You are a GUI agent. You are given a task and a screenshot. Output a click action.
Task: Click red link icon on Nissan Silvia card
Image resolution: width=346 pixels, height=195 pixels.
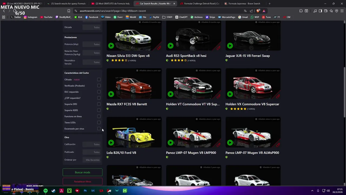tap(159, 48)
